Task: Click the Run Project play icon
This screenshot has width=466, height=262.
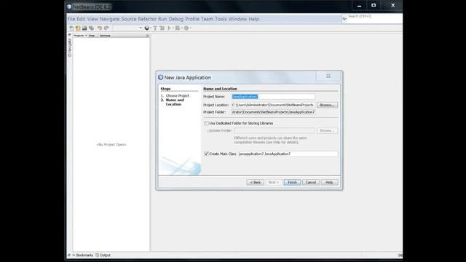Action: 169,28
